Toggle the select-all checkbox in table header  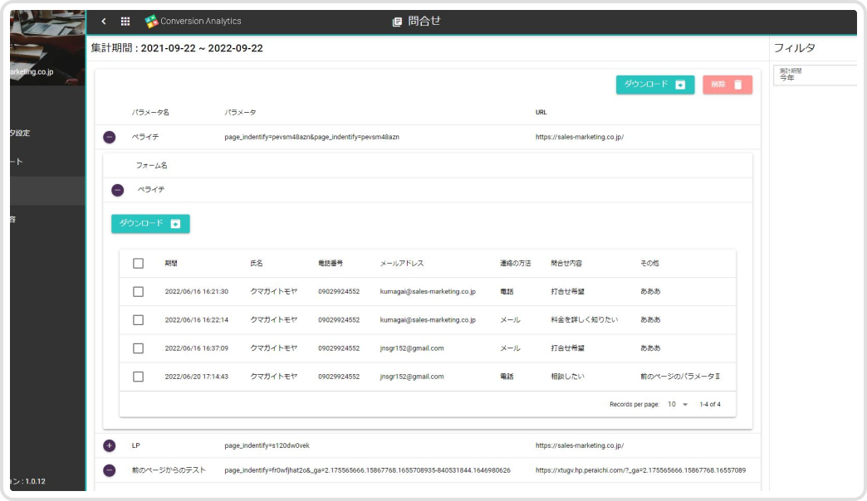tap(139, 263)
